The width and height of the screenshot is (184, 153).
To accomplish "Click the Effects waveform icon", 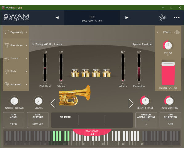I will tap(177, 32).
